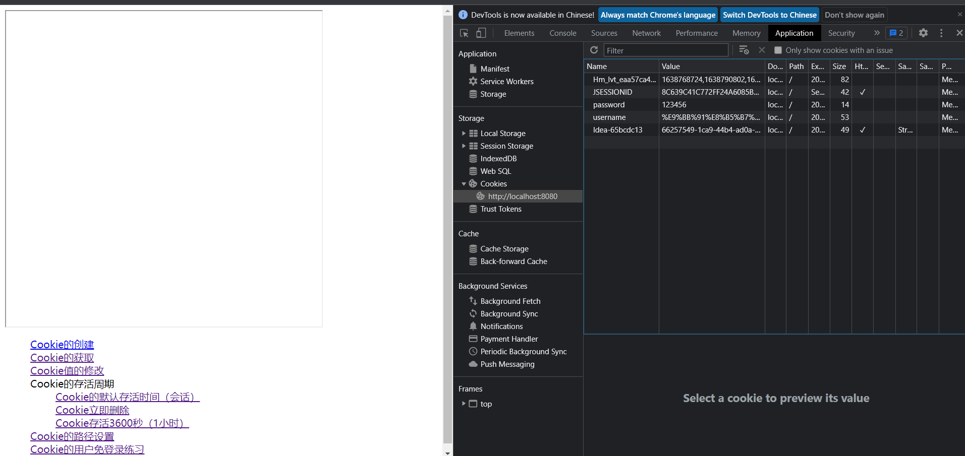Delete selected cookie X icon
The image size is (965, 456).
pos(762,50)
